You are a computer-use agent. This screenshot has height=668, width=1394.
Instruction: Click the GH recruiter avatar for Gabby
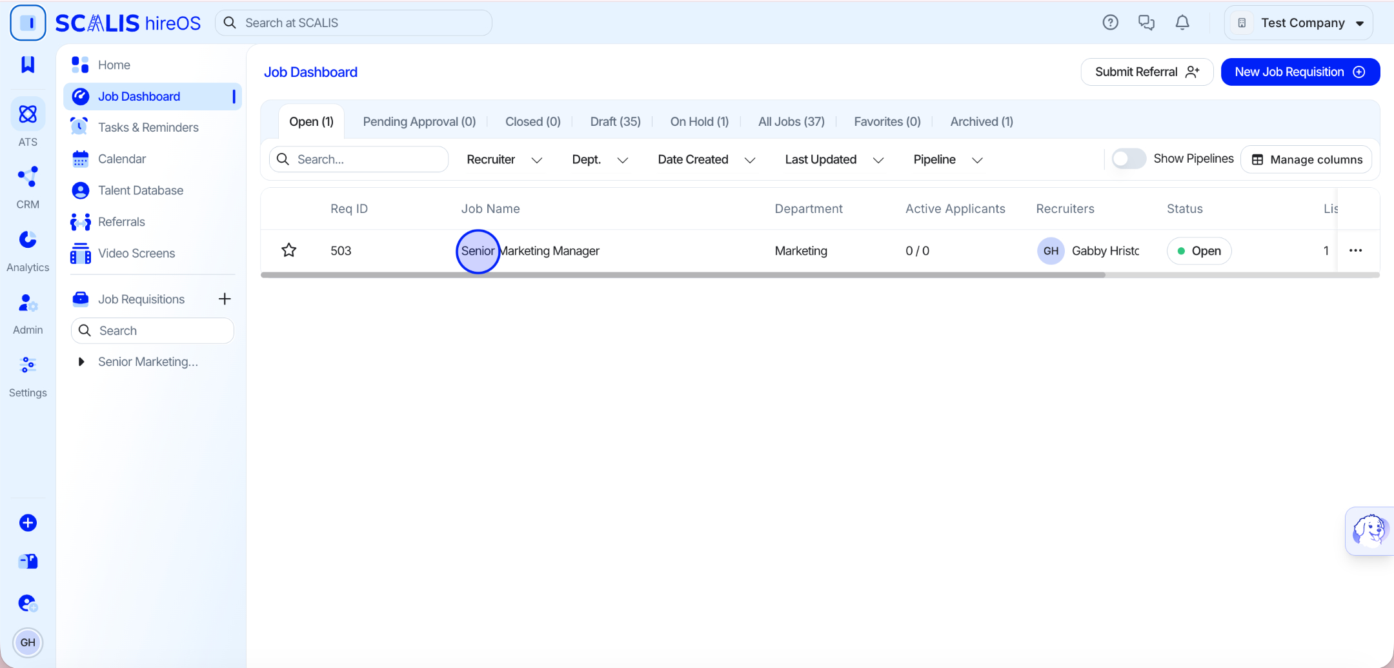(x=1051, y=250)
